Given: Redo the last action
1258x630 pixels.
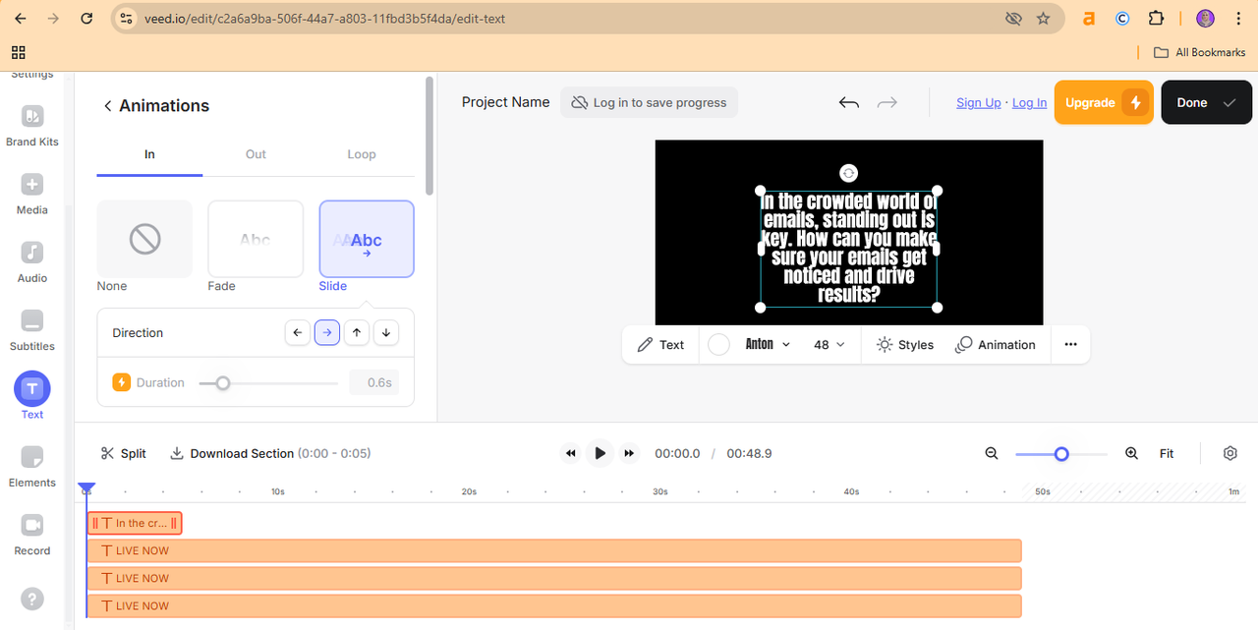Looking at the screenshot, I should [x=887, y=102].
